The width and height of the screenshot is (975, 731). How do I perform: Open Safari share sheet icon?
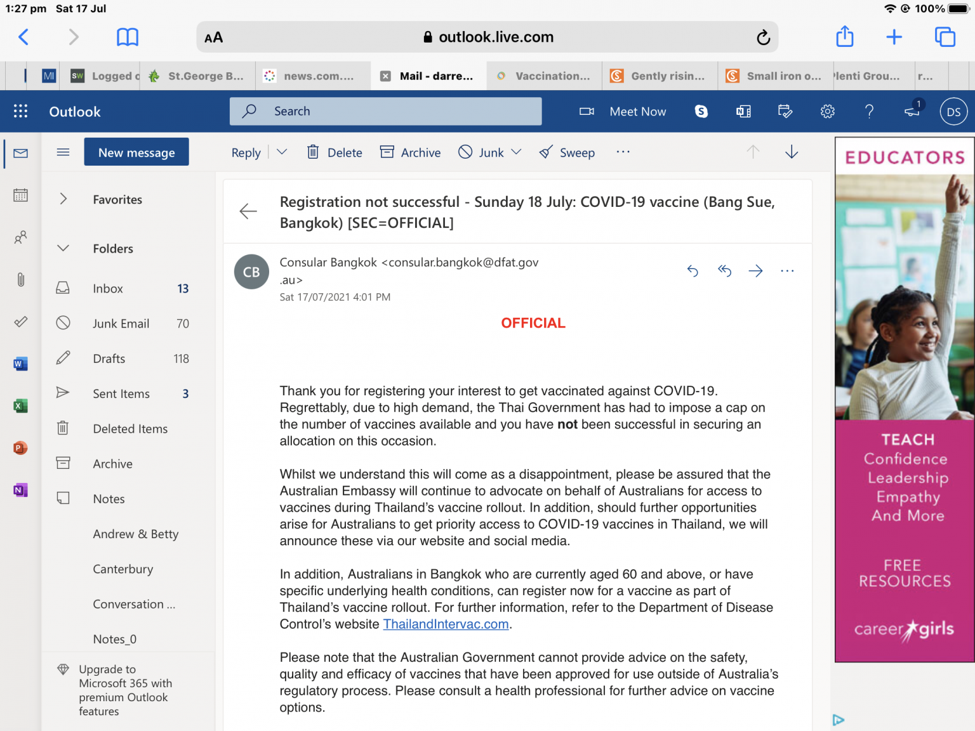click(845, 36)
